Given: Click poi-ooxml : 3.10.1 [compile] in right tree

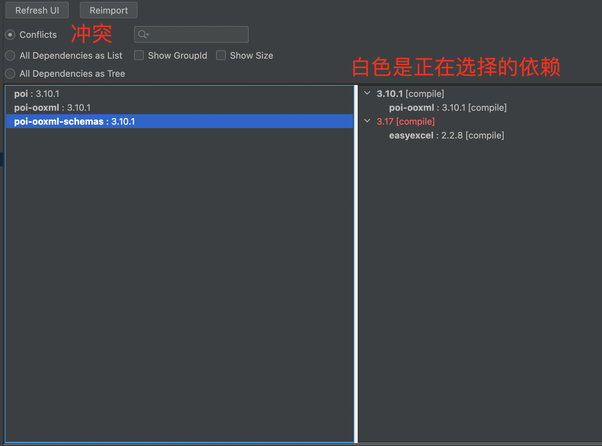Looking at the screenshot, I should (448, 108).
